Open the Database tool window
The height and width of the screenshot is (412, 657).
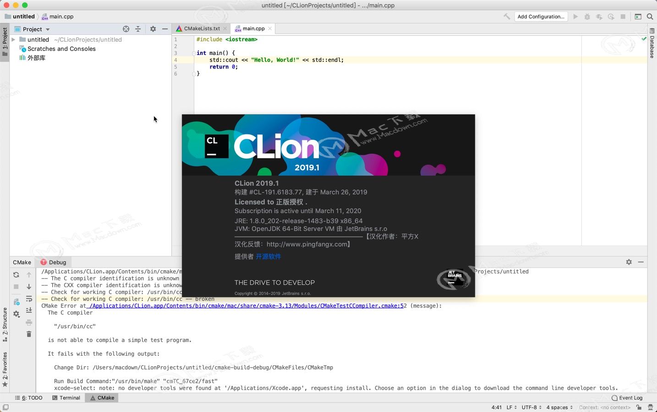(x=652, y=43)
